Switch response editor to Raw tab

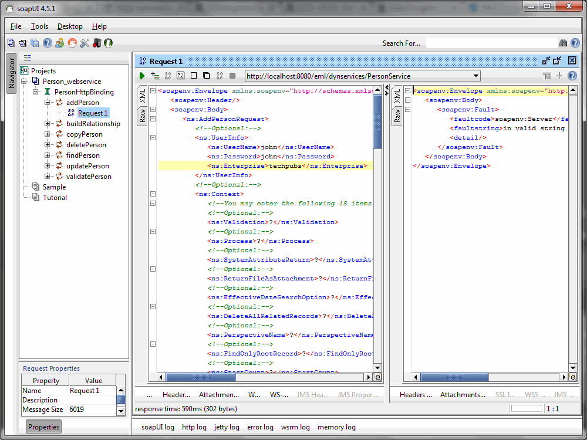(x=397, y=116)
